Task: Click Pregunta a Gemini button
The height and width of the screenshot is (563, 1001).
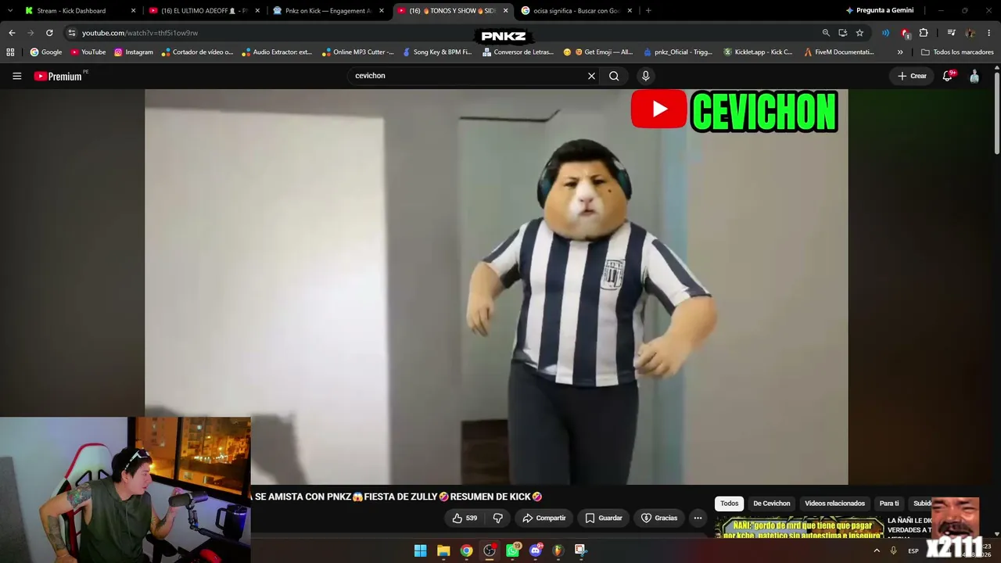Action: [x=880, y=11]
